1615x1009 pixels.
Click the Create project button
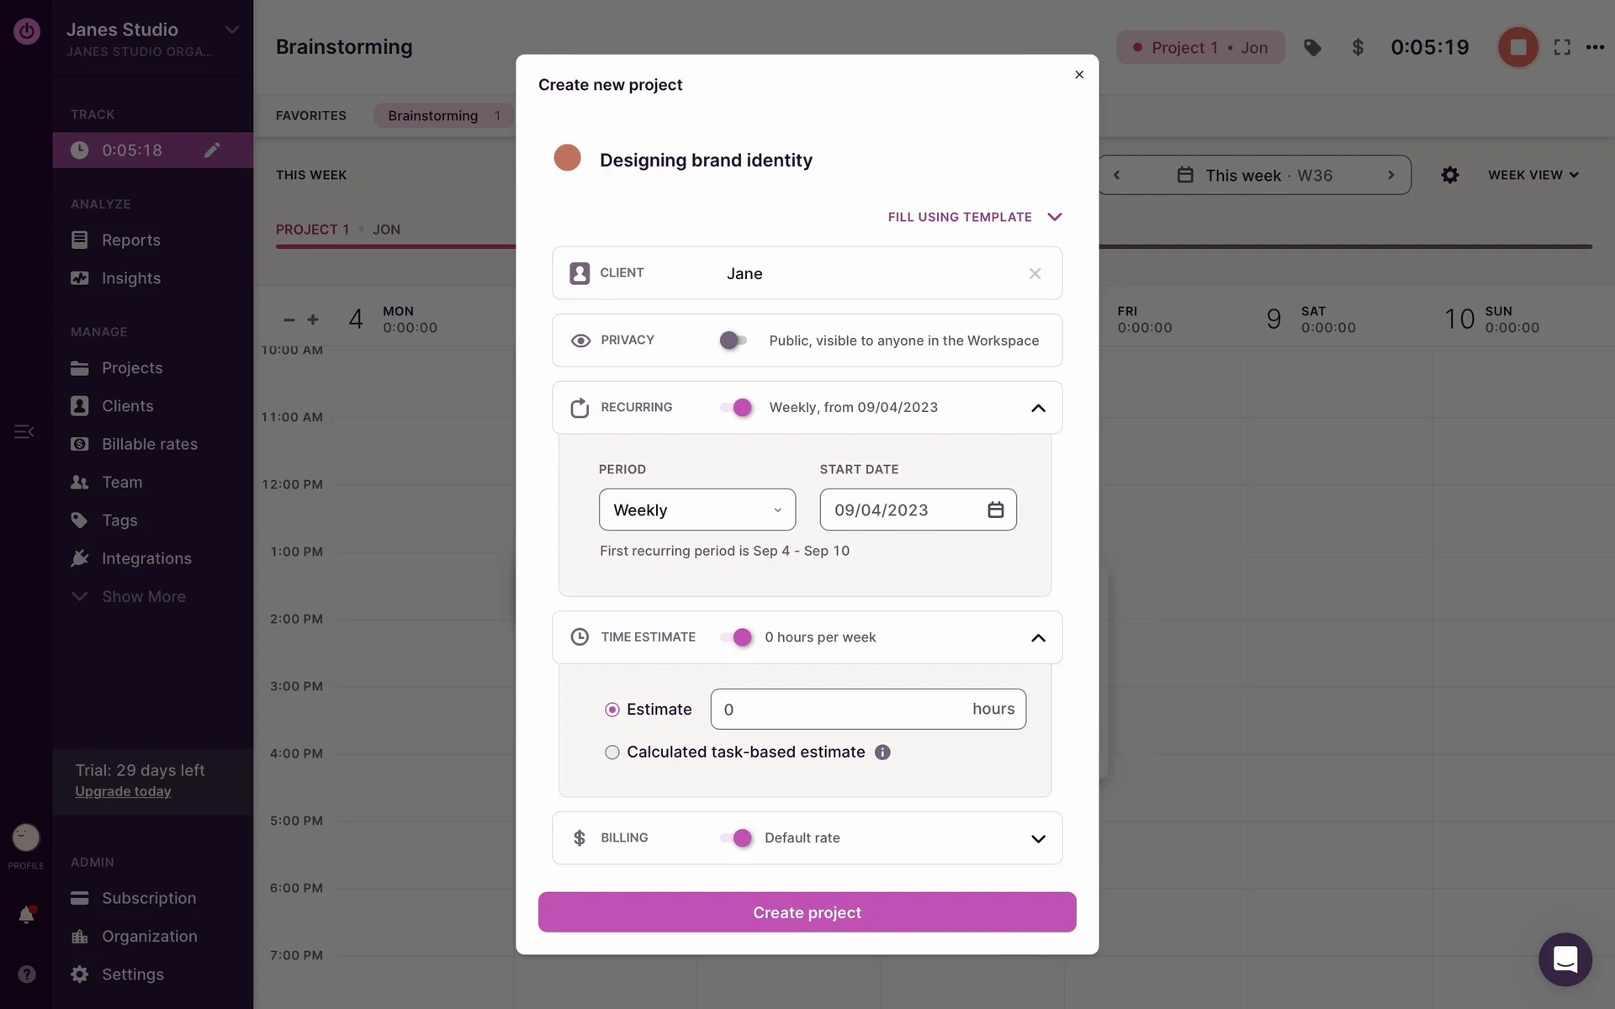pyautogui.click(x=807, y=912)
